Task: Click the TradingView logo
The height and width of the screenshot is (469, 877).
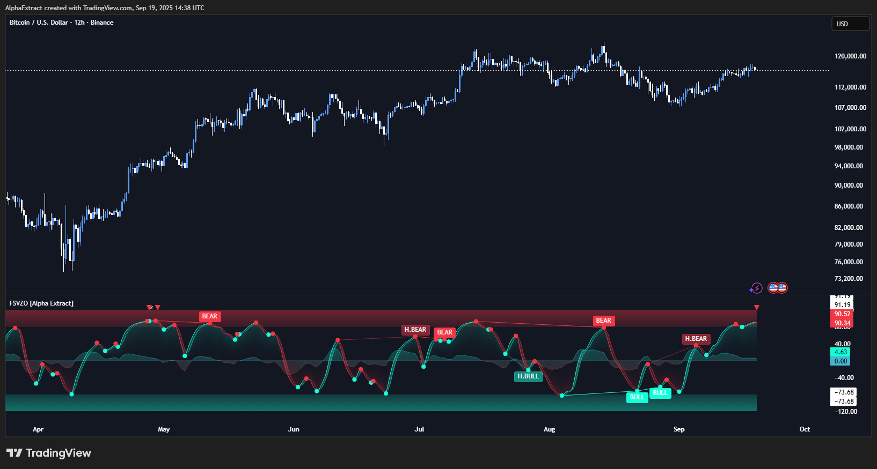Action: tap(49, 453)
